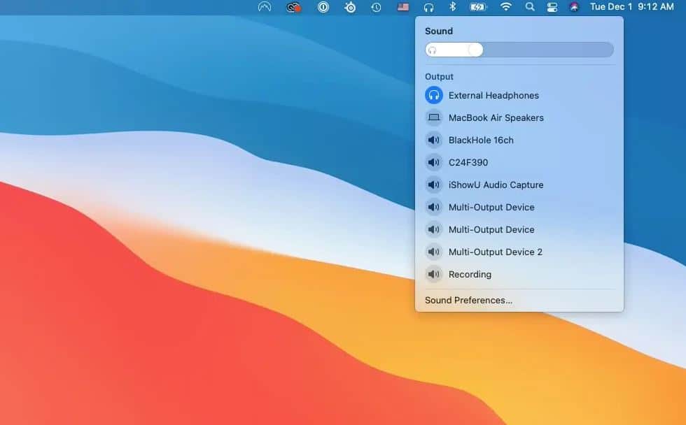686x425 pixels.
Task: Activate Siri from the menu bar
Action: pos(575,7)
